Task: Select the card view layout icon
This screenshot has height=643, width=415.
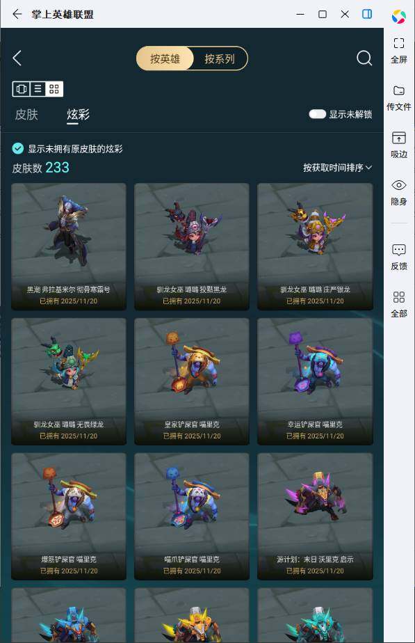Action: click(x=22, y=89)
